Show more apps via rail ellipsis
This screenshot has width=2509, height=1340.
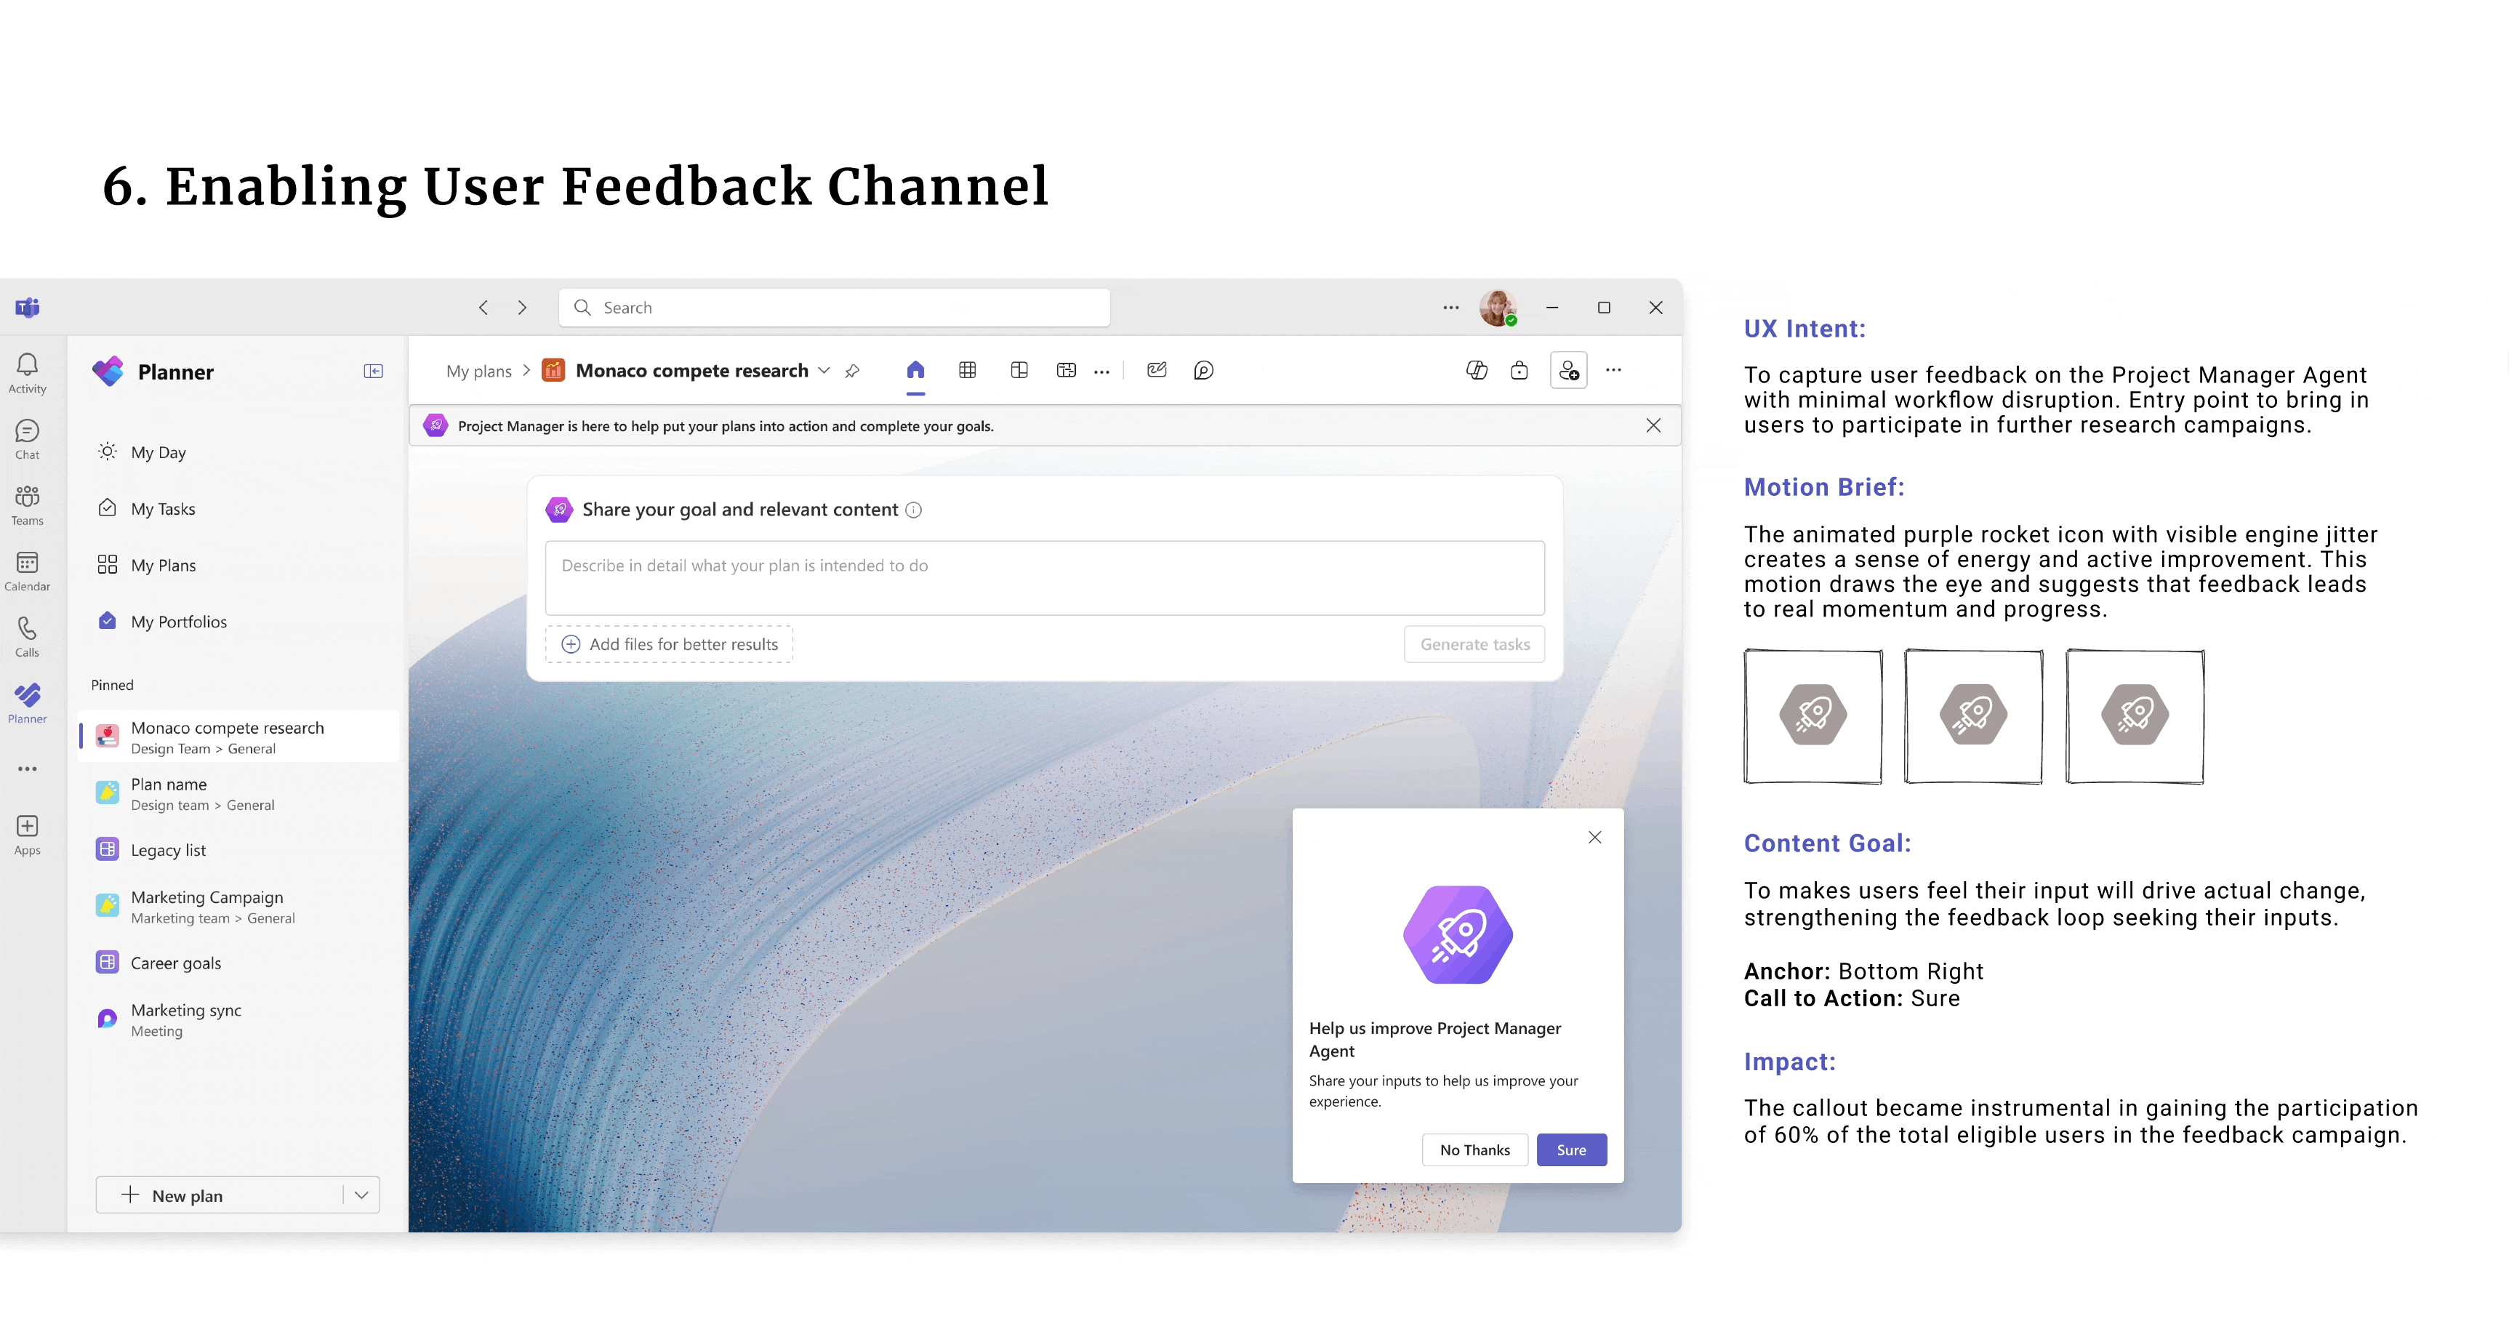pos(28,769)
